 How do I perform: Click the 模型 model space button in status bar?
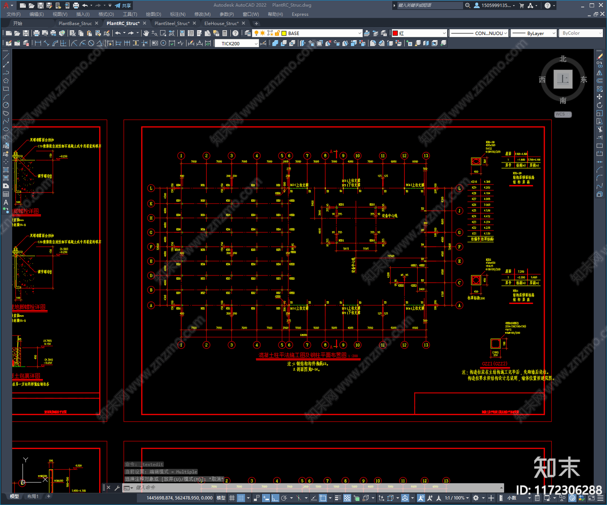221,498
